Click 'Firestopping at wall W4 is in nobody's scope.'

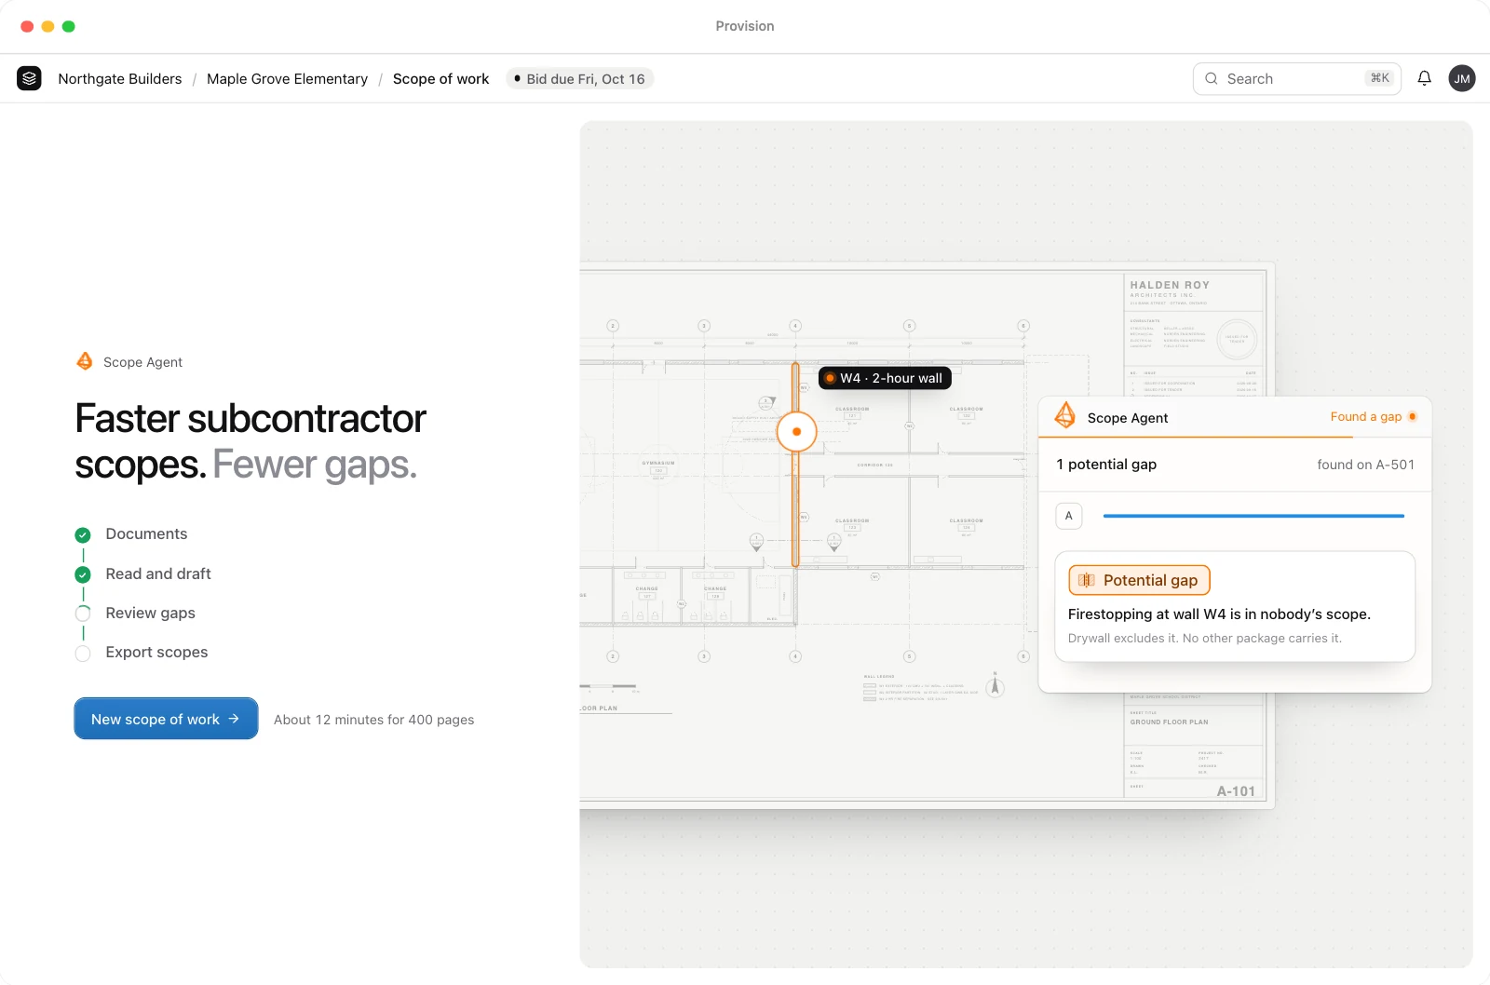coord(1219,614)
